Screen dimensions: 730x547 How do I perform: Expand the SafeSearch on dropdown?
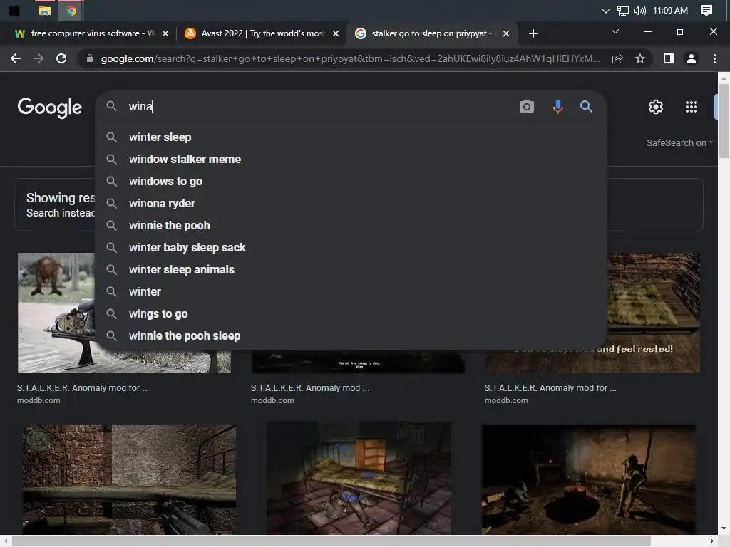(679, 142)
